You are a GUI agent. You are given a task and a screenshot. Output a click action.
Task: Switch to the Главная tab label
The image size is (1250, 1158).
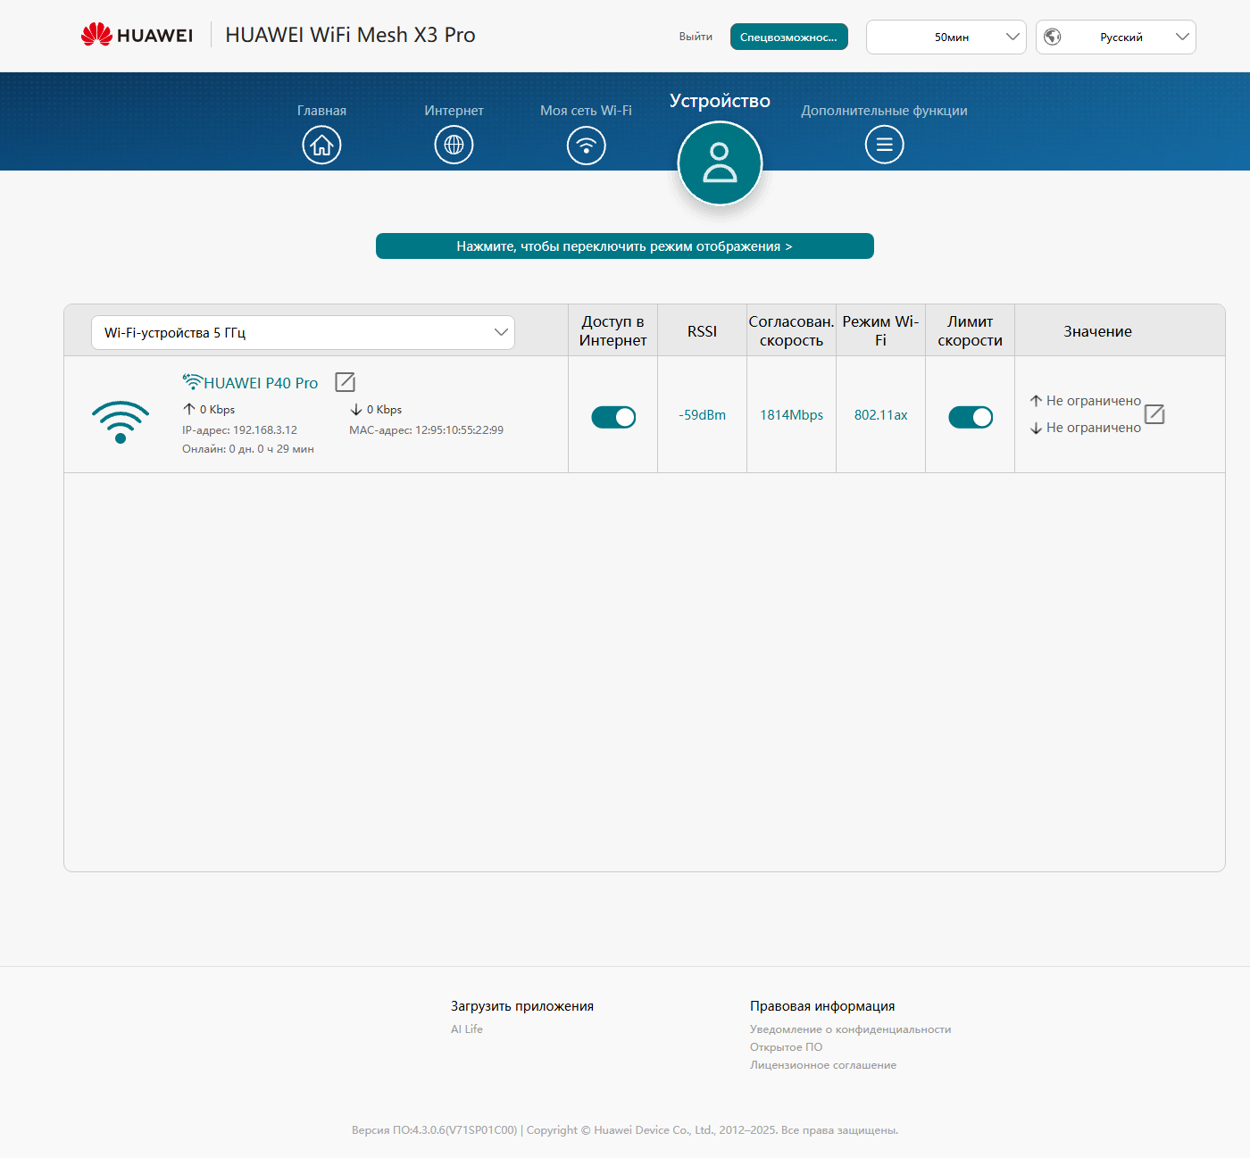click(x=321, y=111)
